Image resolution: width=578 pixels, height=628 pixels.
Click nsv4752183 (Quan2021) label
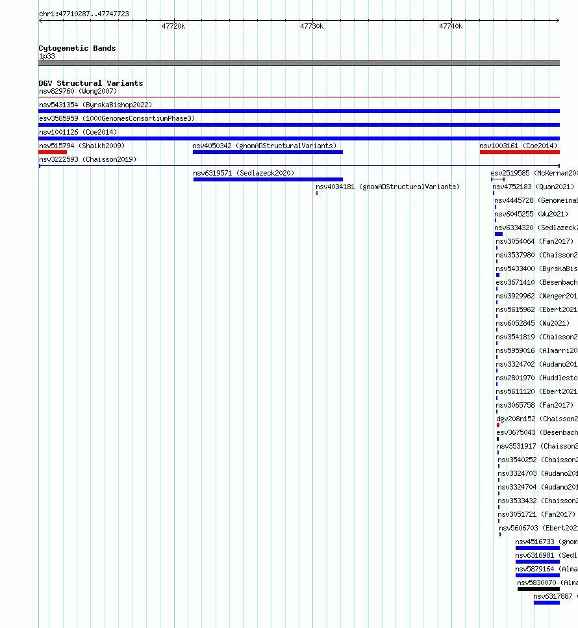coord(532,187)
